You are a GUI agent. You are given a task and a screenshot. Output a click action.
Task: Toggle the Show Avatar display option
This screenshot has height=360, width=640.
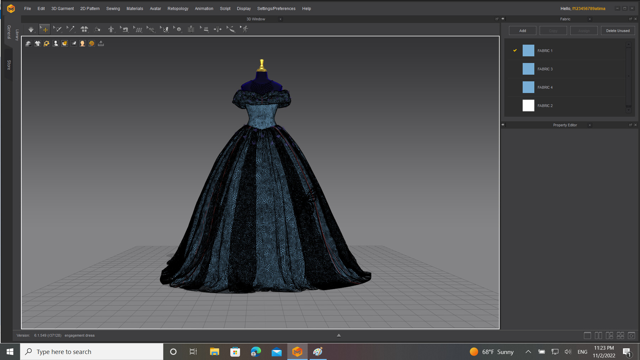(56, 43)
